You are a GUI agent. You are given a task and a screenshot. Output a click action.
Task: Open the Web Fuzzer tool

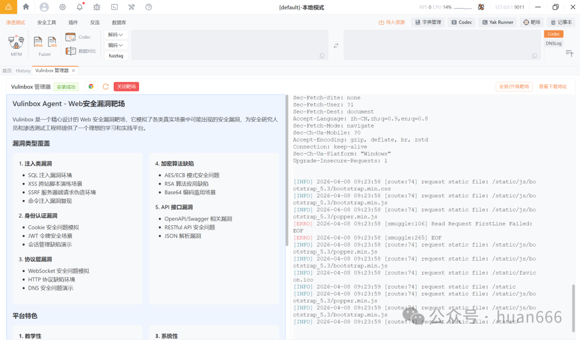pyautogui.click(x=38, y=42)
